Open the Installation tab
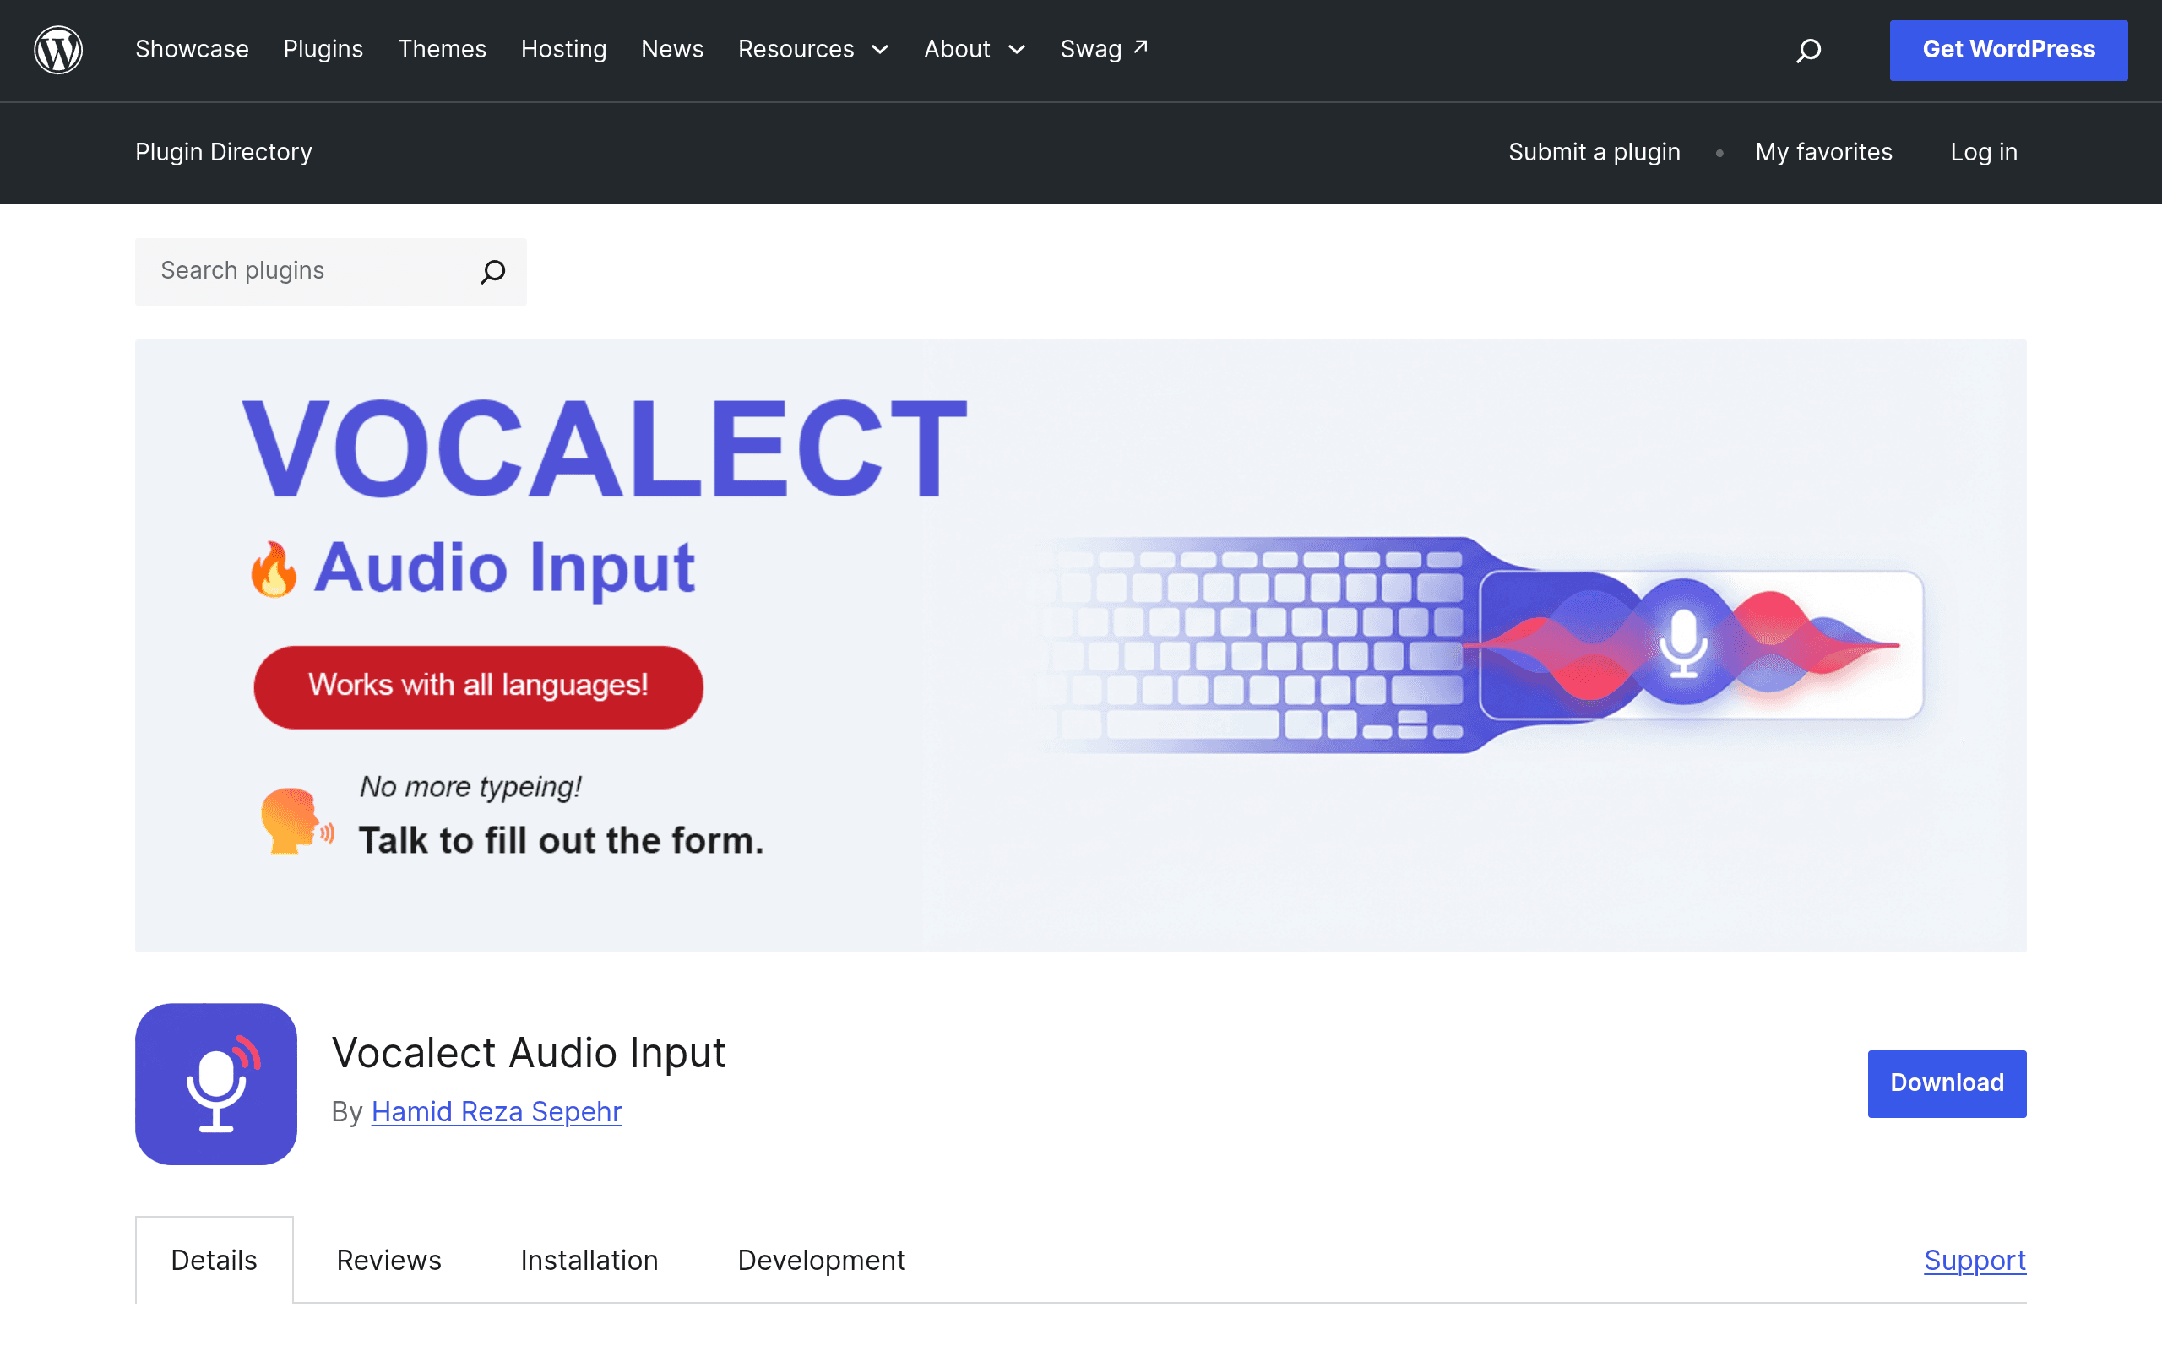Viewport: 2162px width, 1351px height. (589, 1260)
